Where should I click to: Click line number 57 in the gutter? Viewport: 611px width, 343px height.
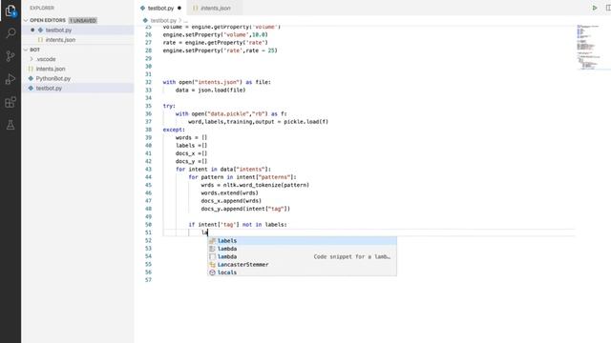pyautogui.click(x=148, y=280)
